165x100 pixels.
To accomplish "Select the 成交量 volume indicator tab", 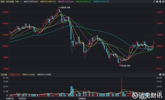I will coord(4,75).
